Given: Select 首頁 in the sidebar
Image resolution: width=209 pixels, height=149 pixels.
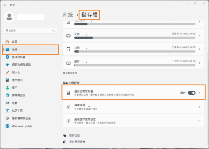Looking at the screenshot, I should [x=15, y=42].
